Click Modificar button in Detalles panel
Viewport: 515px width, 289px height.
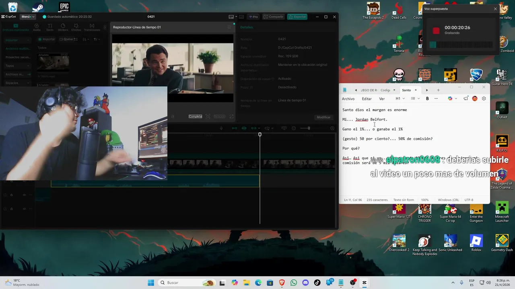323,117
